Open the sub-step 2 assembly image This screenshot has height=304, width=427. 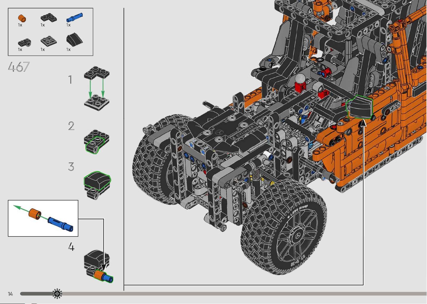click(x=96, y=141)
